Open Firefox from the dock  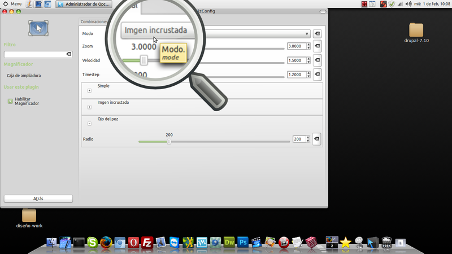coord(106,242)
